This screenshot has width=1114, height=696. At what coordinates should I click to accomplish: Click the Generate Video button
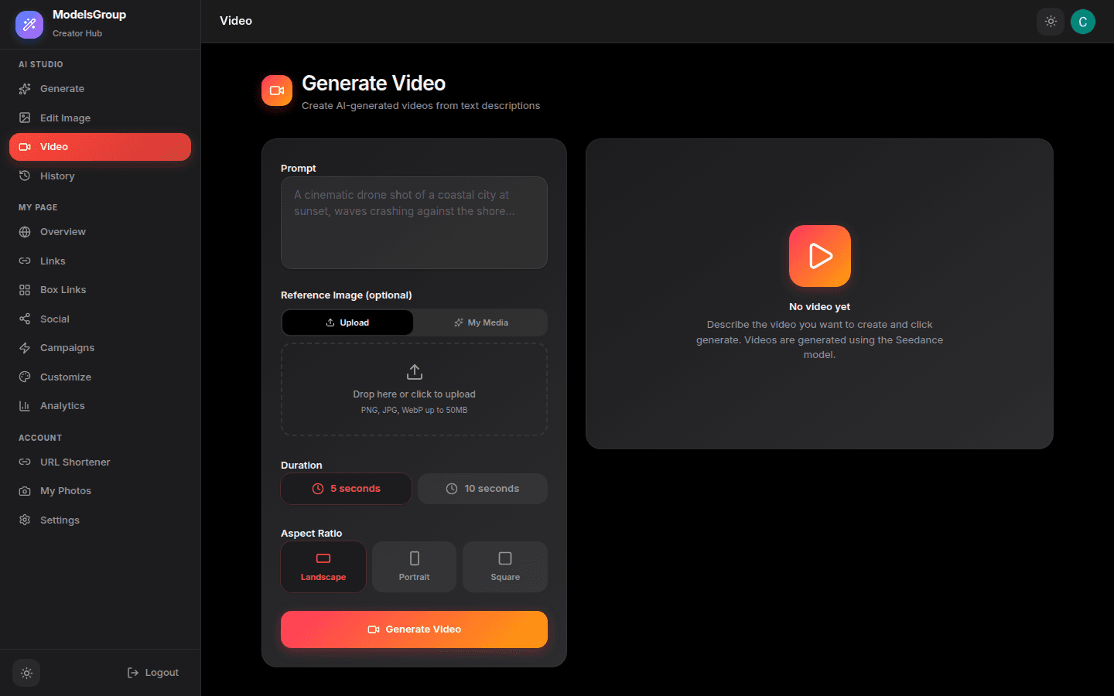414,629
